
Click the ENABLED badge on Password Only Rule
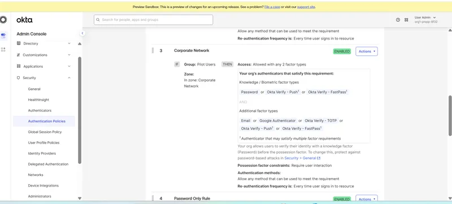point(342,199)
